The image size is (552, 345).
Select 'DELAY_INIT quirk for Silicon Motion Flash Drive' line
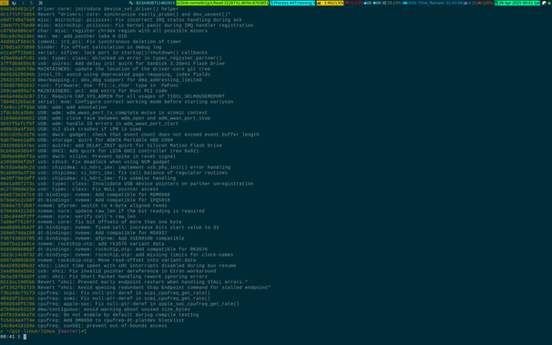[111, 146]
